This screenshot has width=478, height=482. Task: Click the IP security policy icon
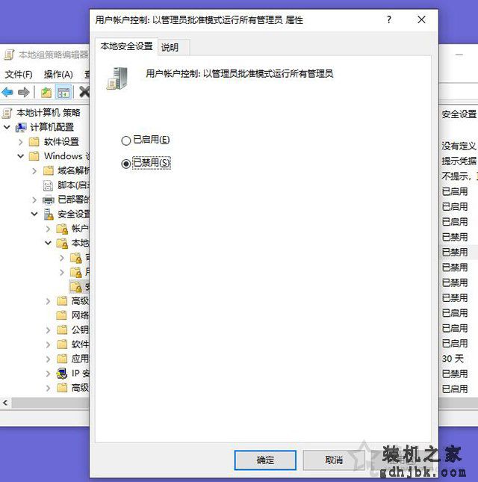62,374
